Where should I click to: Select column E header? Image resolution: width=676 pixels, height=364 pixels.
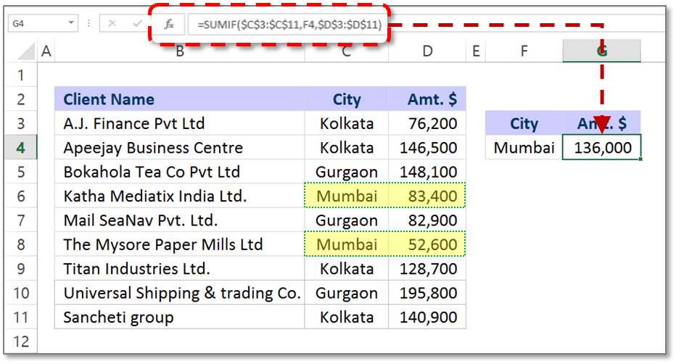click(476, 51)
